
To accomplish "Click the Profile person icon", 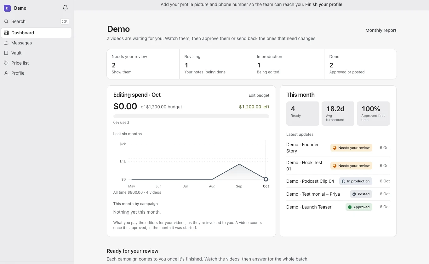I will 6,73.
